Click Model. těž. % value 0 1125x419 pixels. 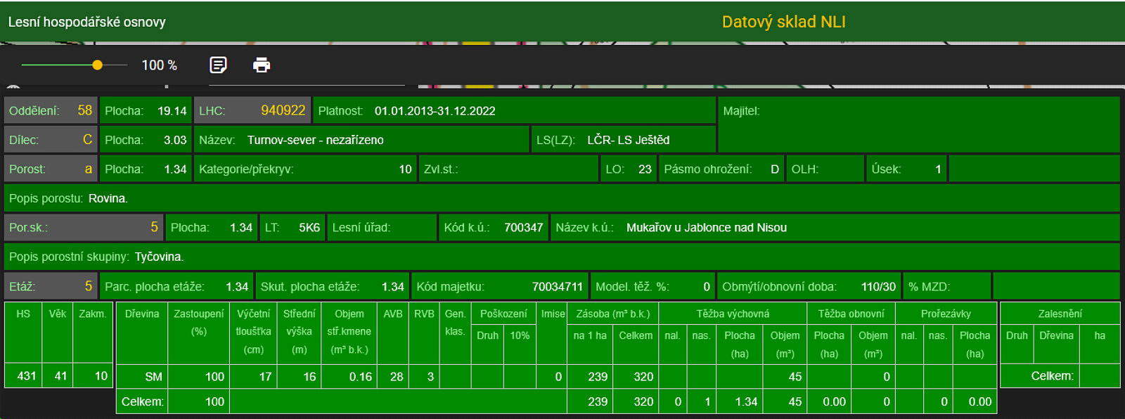pos(707,287)
